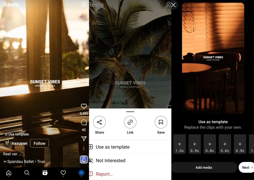
Task: Save the reel with the bookmark icon
Action: (161, 122)
